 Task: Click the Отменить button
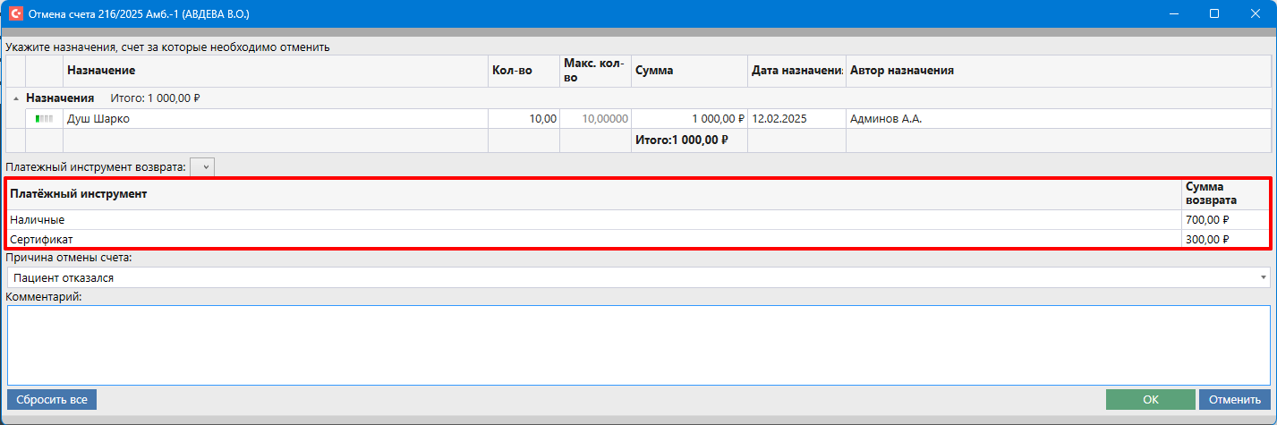[1234, 400]
